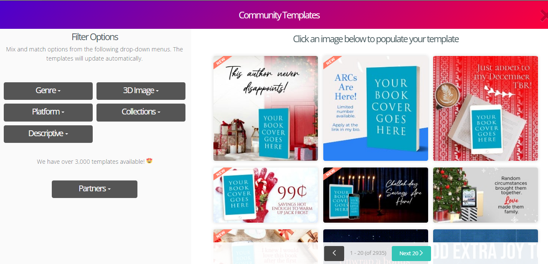Pick the 'Extra Joy' blue template
The width and height of the screenshot is (548, 264).
tap(485, 246)
